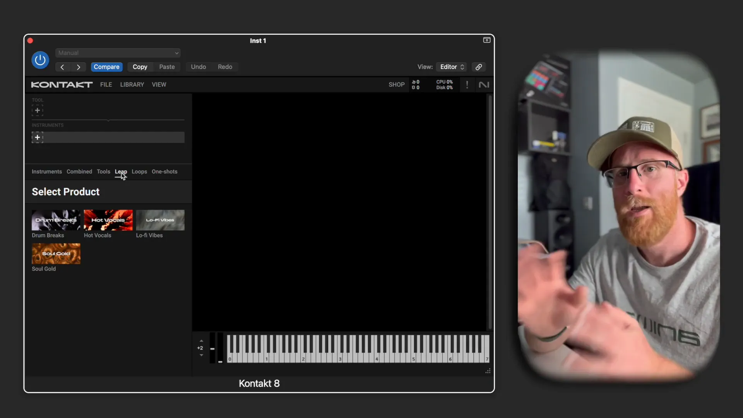Viewport: 743px width, 418px height.
Task: Switch to the Instruments tab
Action: 47,172
